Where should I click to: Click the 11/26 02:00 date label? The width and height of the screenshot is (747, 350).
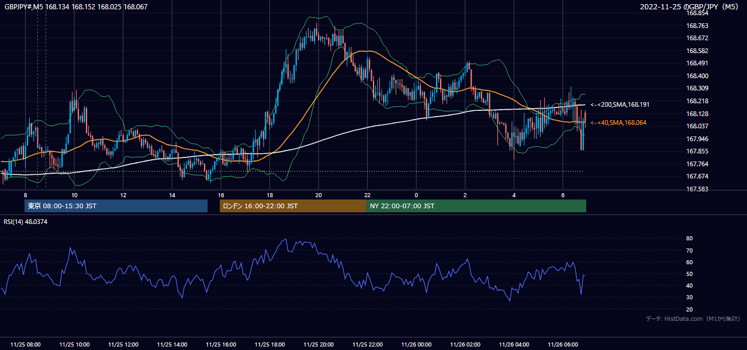pos(465,344)
